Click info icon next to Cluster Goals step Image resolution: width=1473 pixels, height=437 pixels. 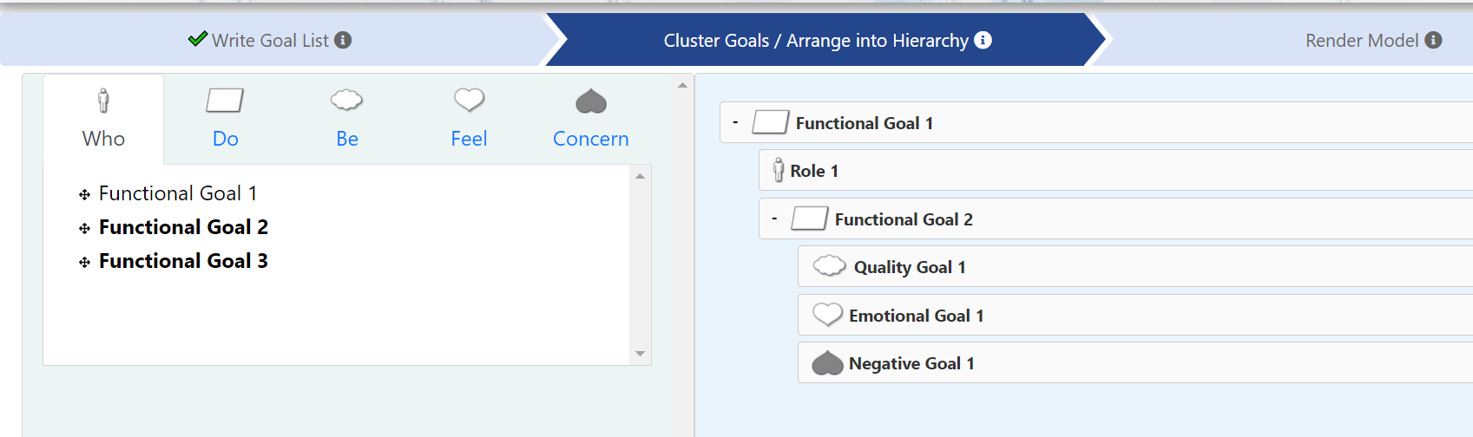[983, 40]
